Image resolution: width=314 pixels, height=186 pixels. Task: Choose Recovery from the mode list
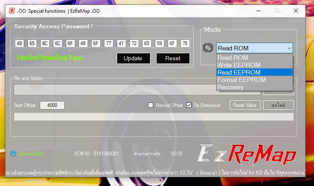(x=230, y=87)
